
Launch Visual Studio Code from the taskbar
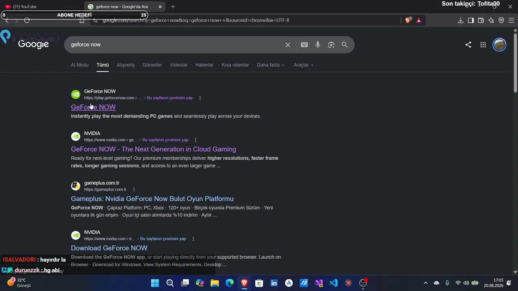tap(333, 283)
